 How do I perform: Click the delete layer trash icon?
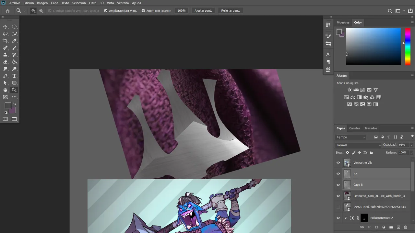(x=406, y=227)
